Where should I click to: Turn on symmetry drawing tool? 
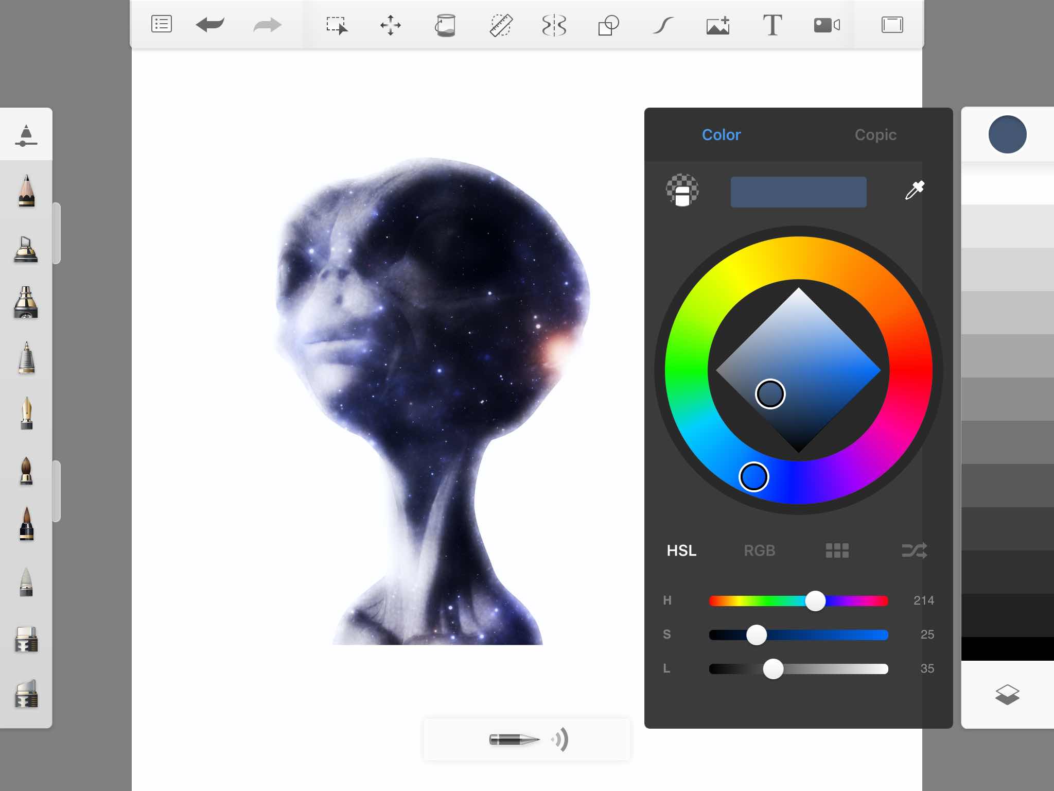554,25
